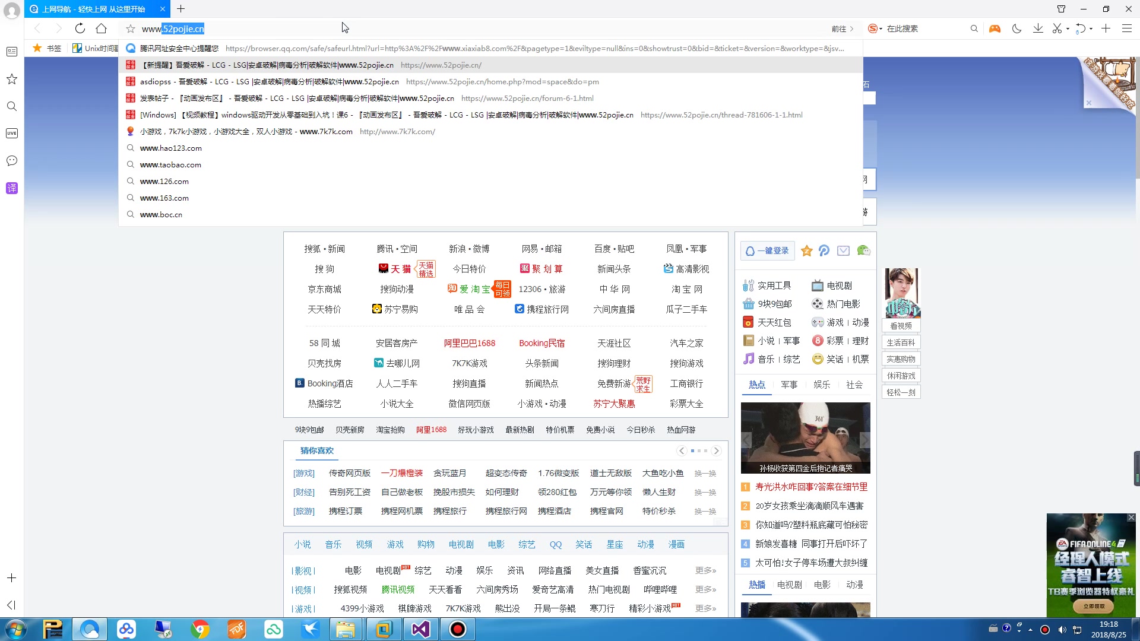Click the 实用工具 shortcut
1140x641 pixels.
tap(767, 285)
